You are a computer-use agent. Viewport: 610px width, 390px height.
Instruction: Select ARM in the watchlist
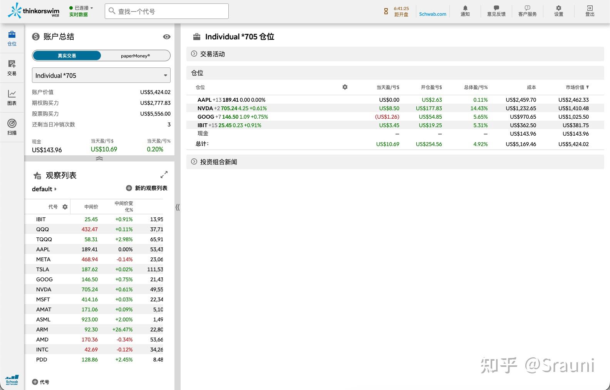click(94, 329)
